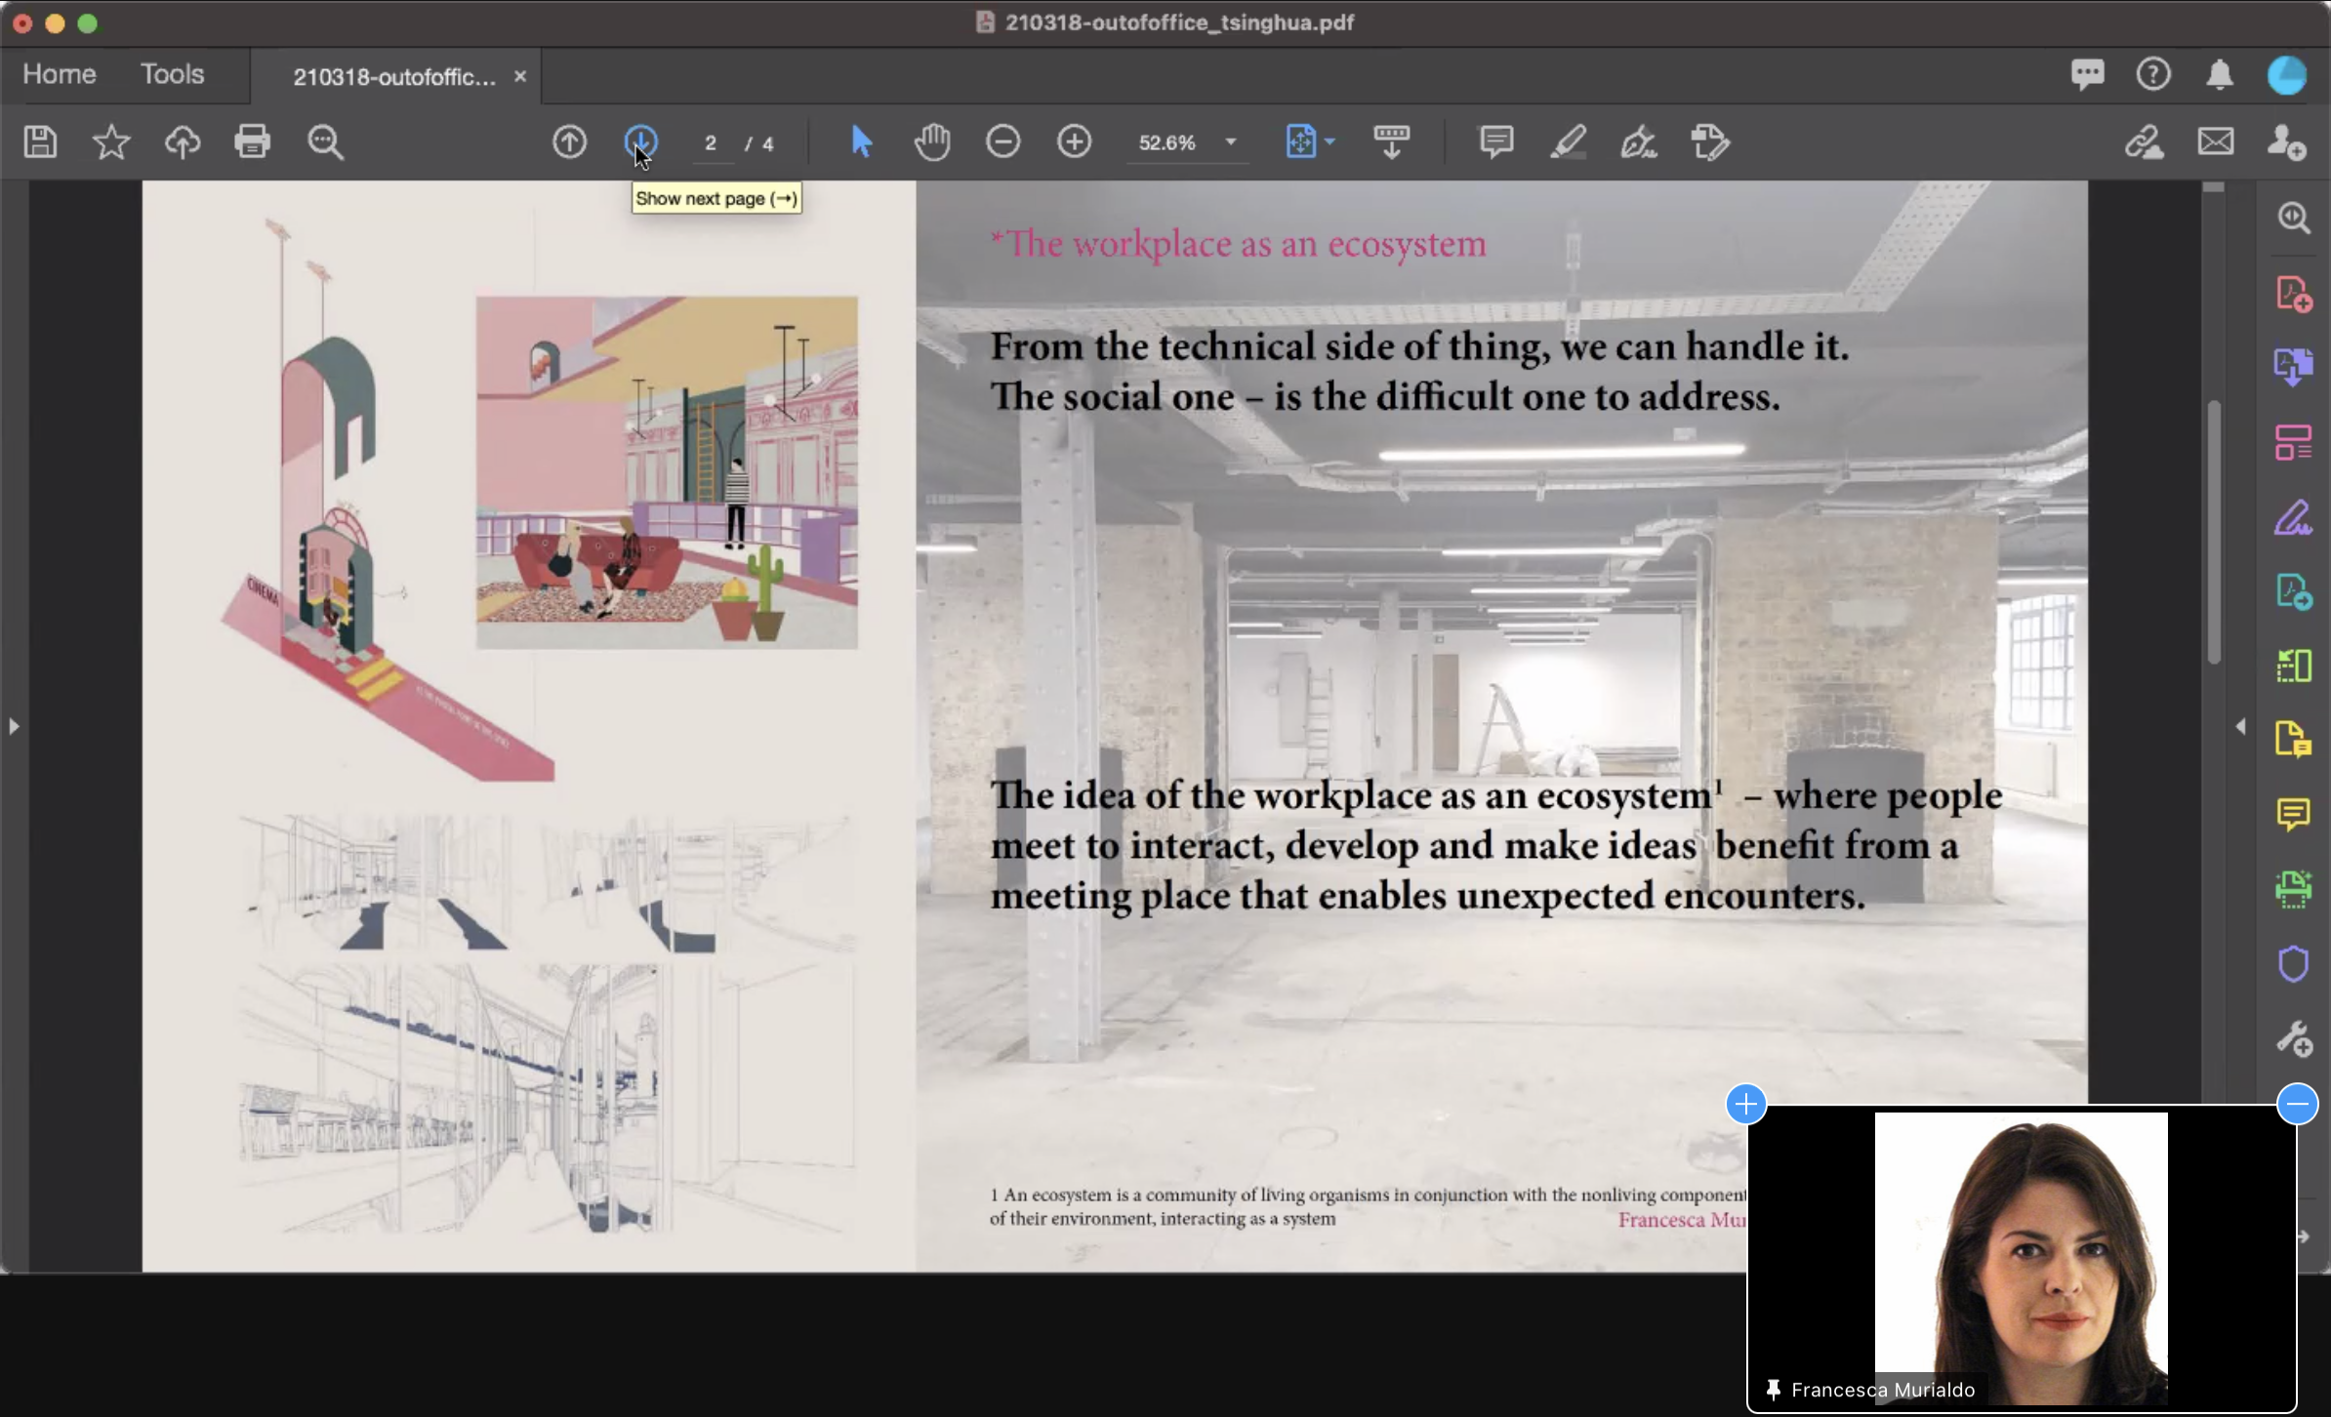Open the Organize Pages tool in the right pane

tap(2294, 443)
